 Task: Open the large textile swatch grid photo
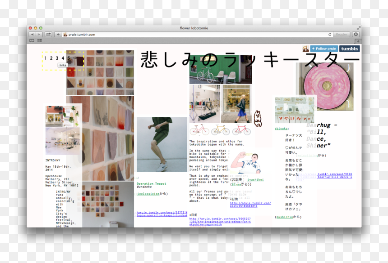(100, 73)
